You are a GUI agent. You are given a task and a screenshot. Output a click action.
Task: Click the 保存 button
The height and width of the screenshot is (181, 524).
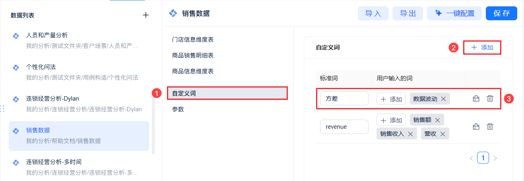[501, 13]
